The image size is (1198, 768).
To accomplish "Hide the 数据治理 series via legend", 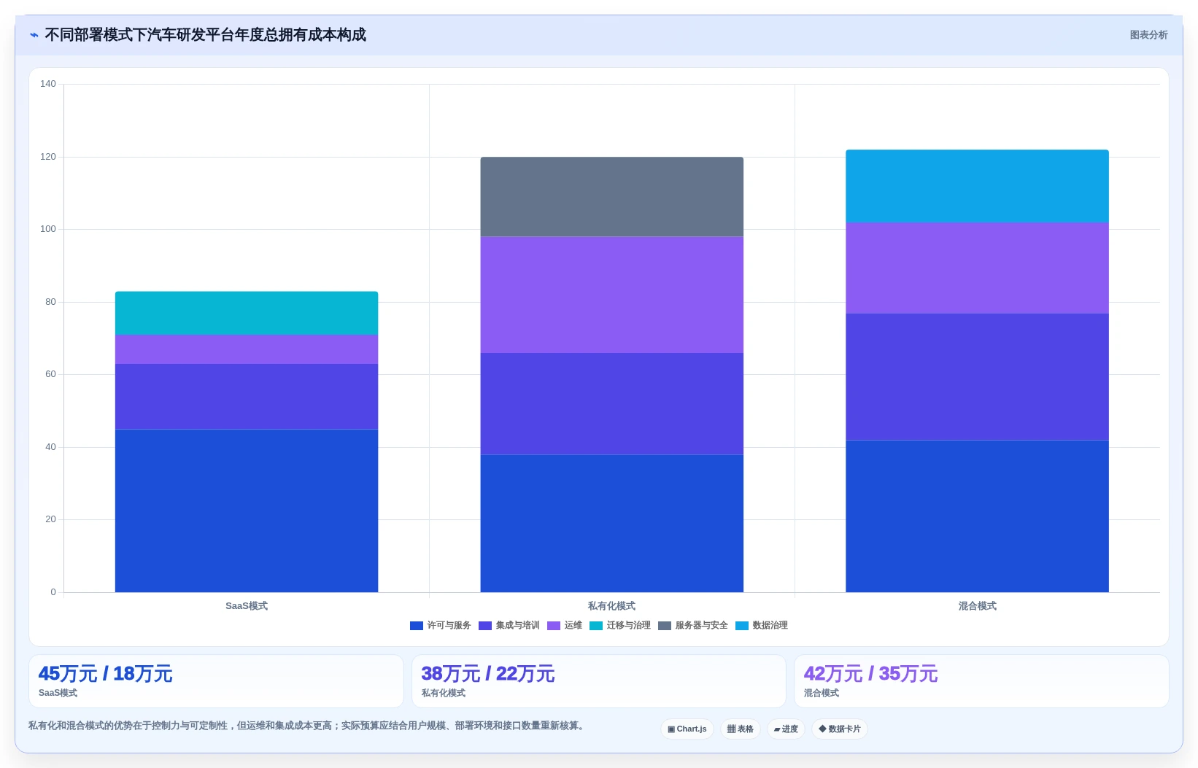I will tap(761, 626).
